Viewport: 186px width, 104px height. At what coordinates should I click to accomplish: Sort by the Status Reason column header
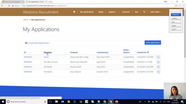126,51
